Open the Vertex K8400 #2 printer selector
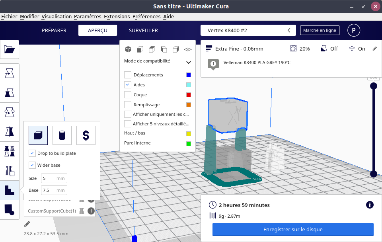The width and height of the screenshot is (382, 242). [x=248, y=30]
